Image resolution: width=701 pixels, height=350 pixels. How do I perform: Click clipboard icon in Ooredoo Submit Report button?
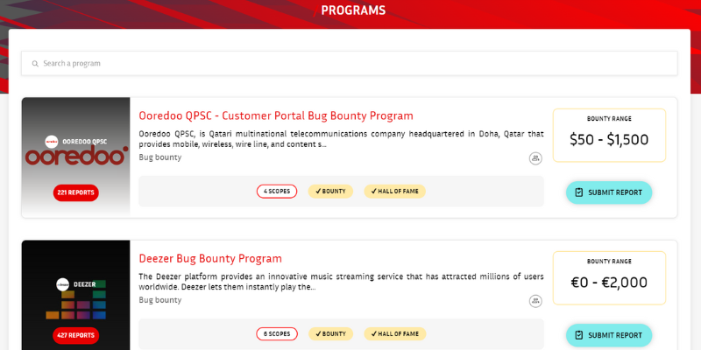(579, 192)
